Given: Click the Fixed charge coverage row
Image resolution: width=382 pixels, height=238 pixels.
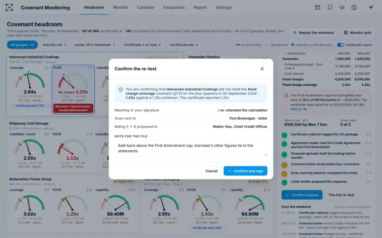Looking at the screenshot, I should 326,85.
